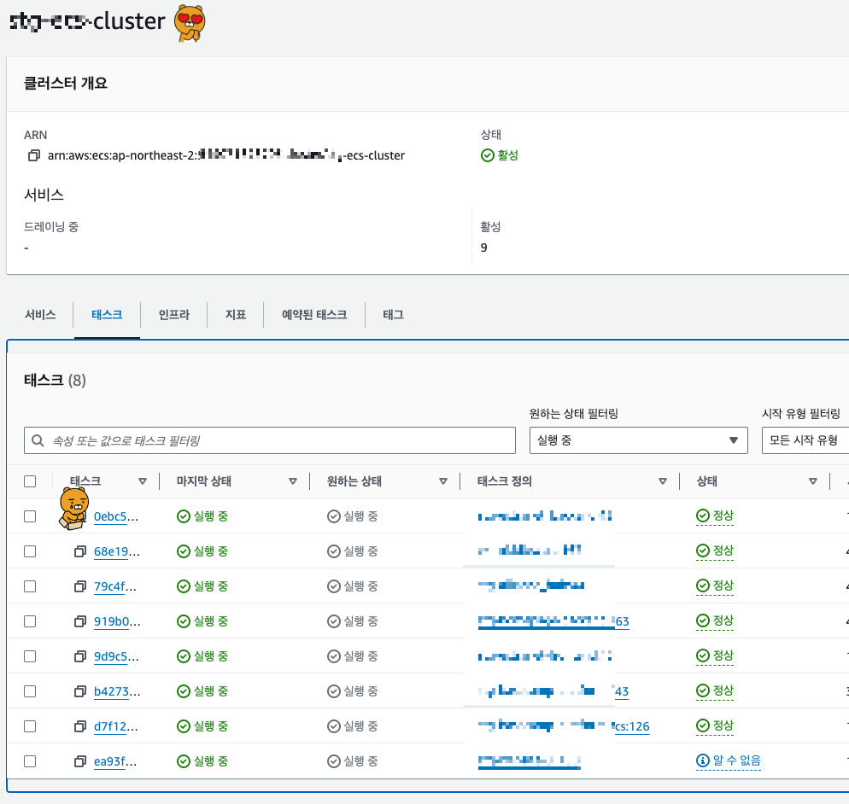Check the box for task 9d9c5
Screen dimensions: 849x804
30,656
